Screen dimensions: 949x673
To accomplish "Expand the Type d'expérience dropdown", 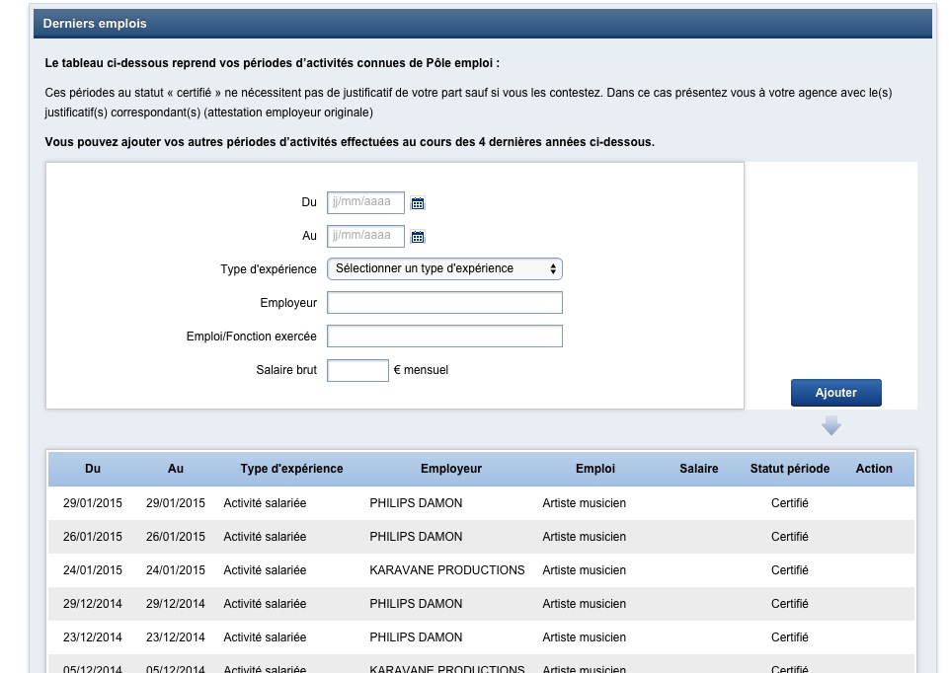I will point(444,268).
